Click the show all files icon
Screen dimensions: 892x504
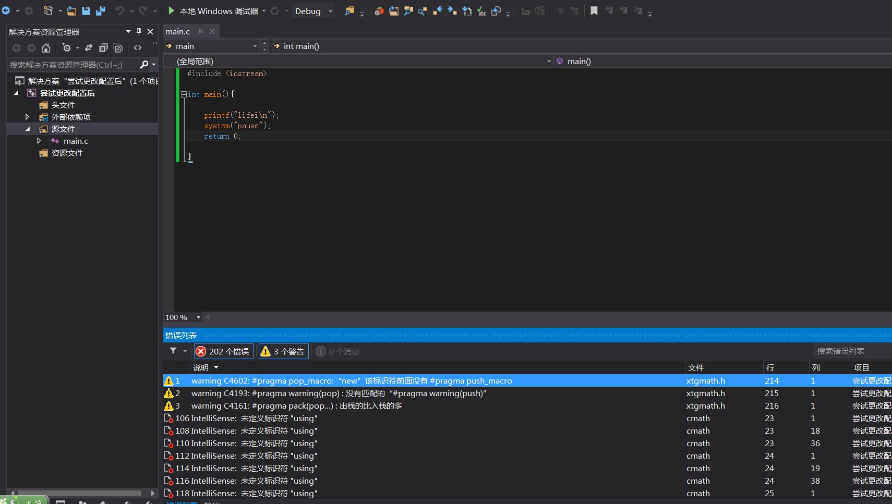click(x=118, y=48)
